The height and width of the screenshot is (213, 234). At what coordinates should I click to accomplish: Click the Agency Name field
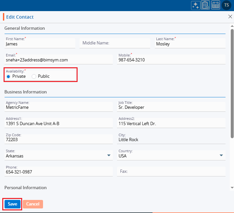59,107
